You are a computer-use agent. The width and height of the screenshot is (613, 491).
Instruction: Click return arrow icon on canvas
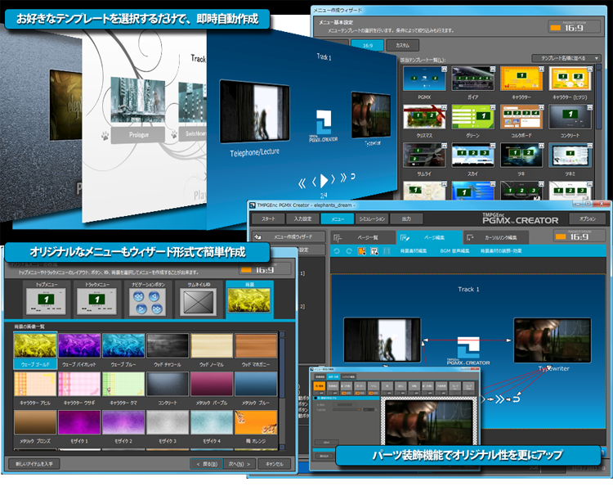tap(516, 399)
